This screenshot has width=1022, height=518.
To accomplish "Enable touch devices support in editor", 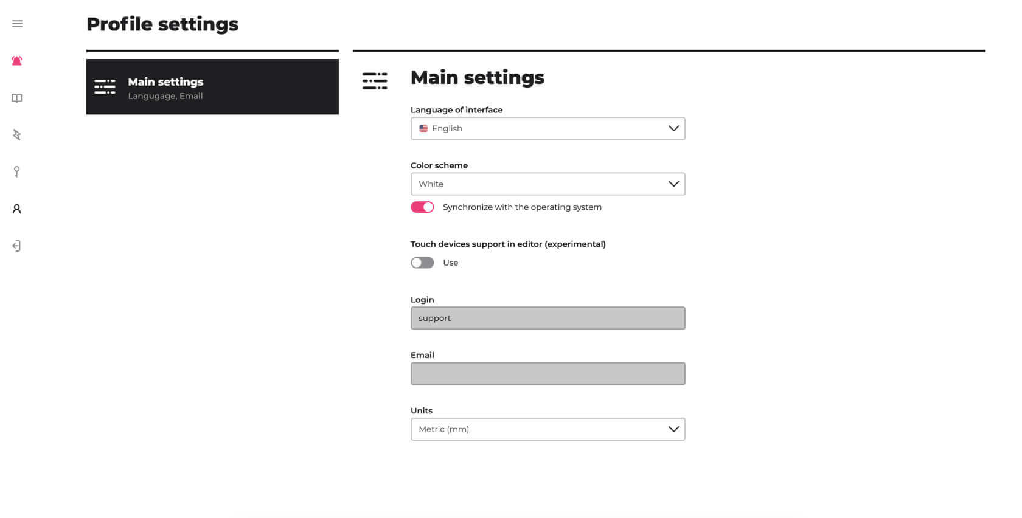I will 422,262.
